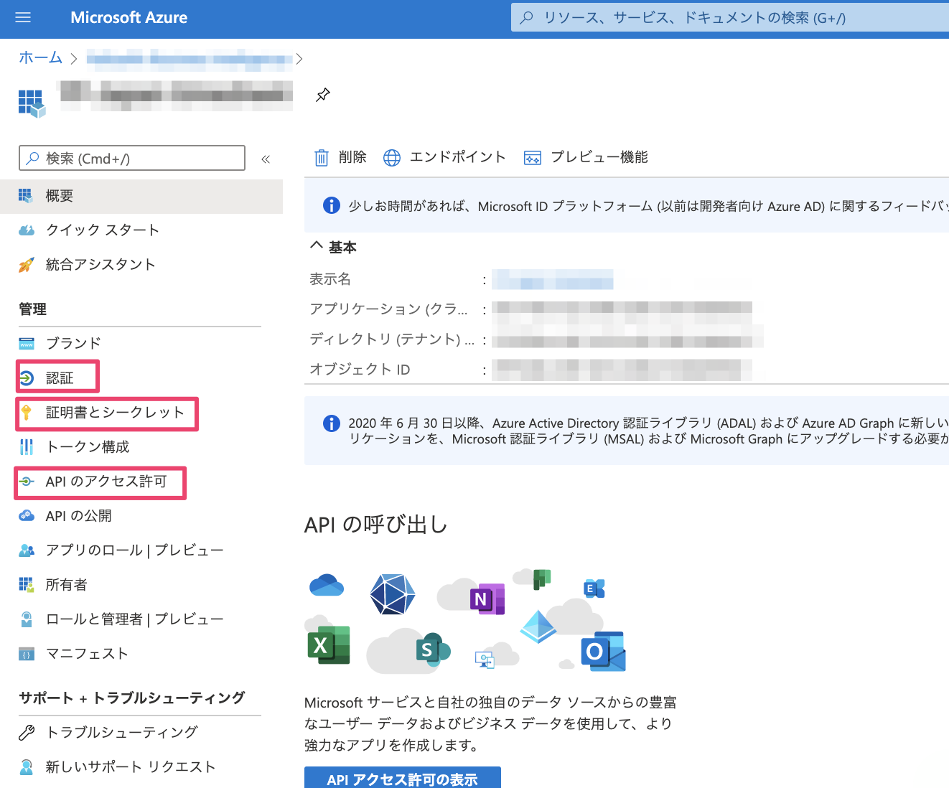The height and width of the screenshot is (788, 949).
Task: Click the トラブルシューティング wrench icon
Action: 26,732
